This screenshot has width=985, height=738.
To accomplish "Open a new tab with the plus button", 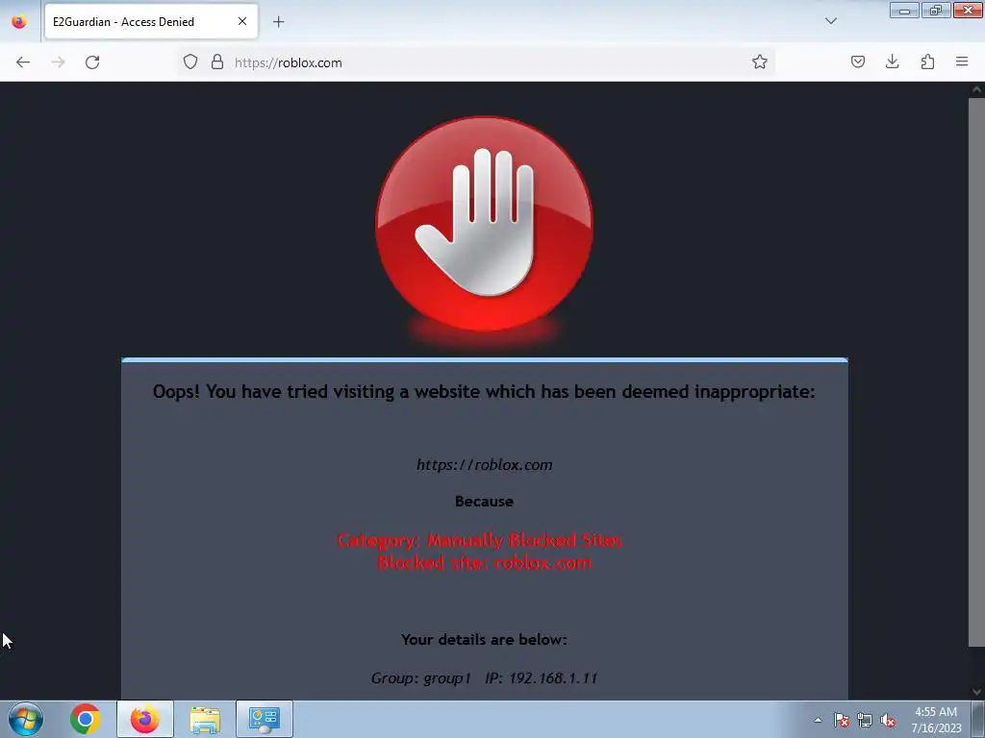I will pyautogui.click(x=278, y=22).
